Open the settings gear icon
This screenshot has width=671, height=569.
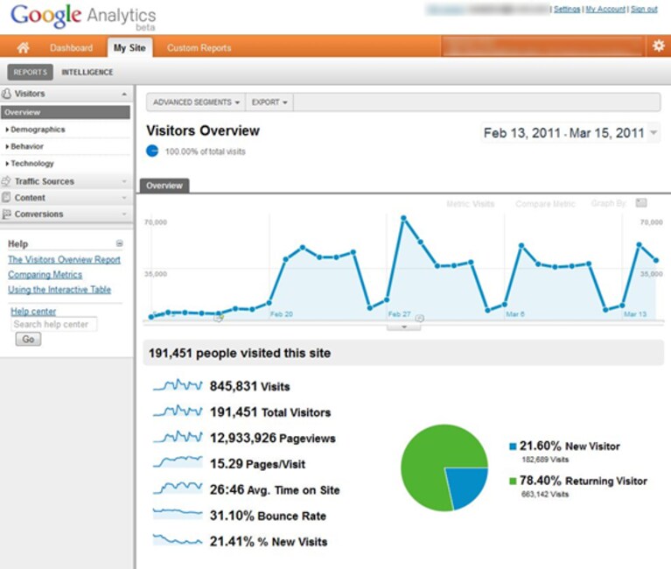(658, 46)
